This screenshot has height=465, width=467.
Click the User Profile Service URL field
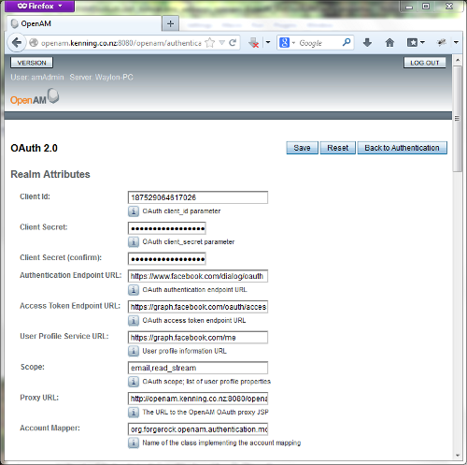[198, 338]
